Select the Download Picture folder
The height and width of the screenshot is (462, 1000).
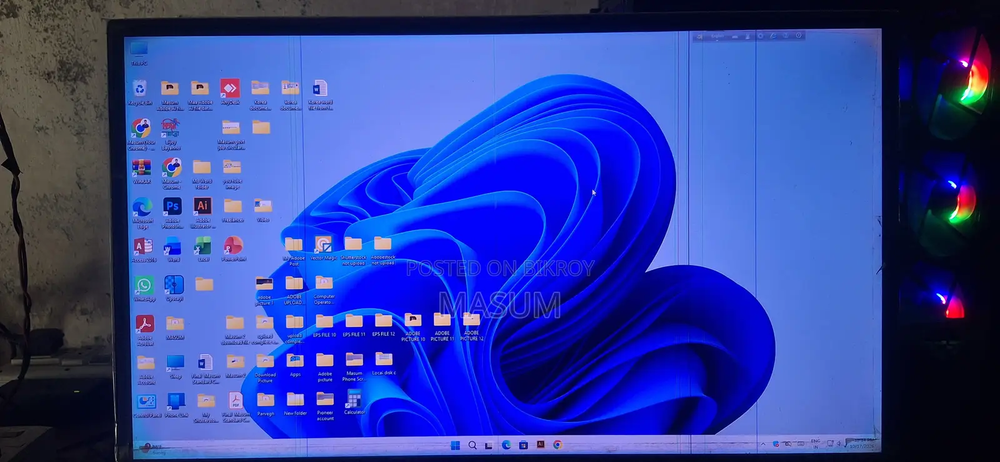pyautogui.click(x=265, y=369)
